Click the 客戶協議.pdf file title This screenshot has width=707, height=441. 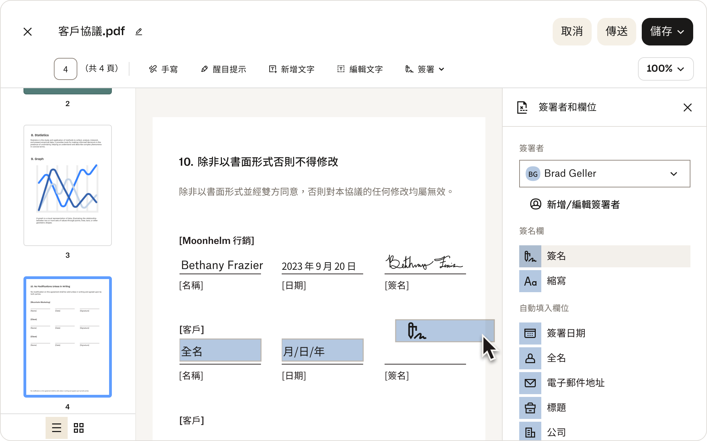(91, 31)
